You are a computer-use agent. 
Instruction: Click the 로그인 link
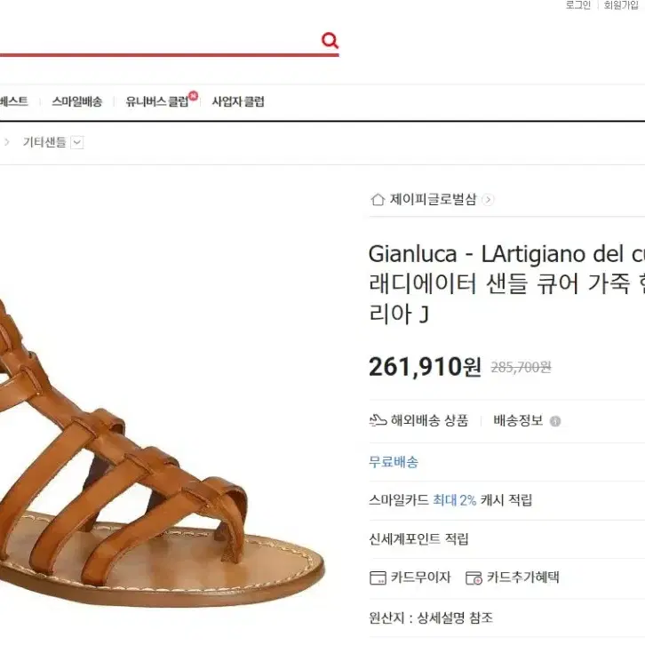coord(578,5)
